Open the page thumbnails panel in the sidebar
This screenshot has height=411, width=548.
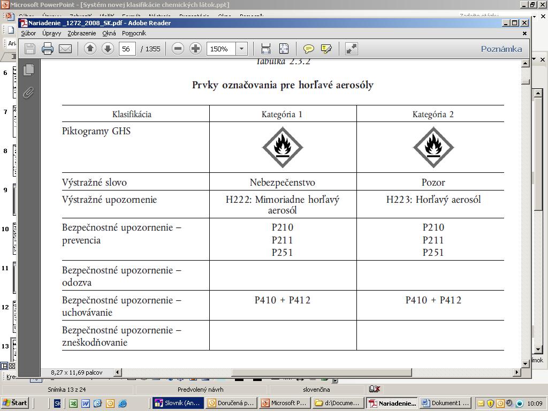(29, 70)
